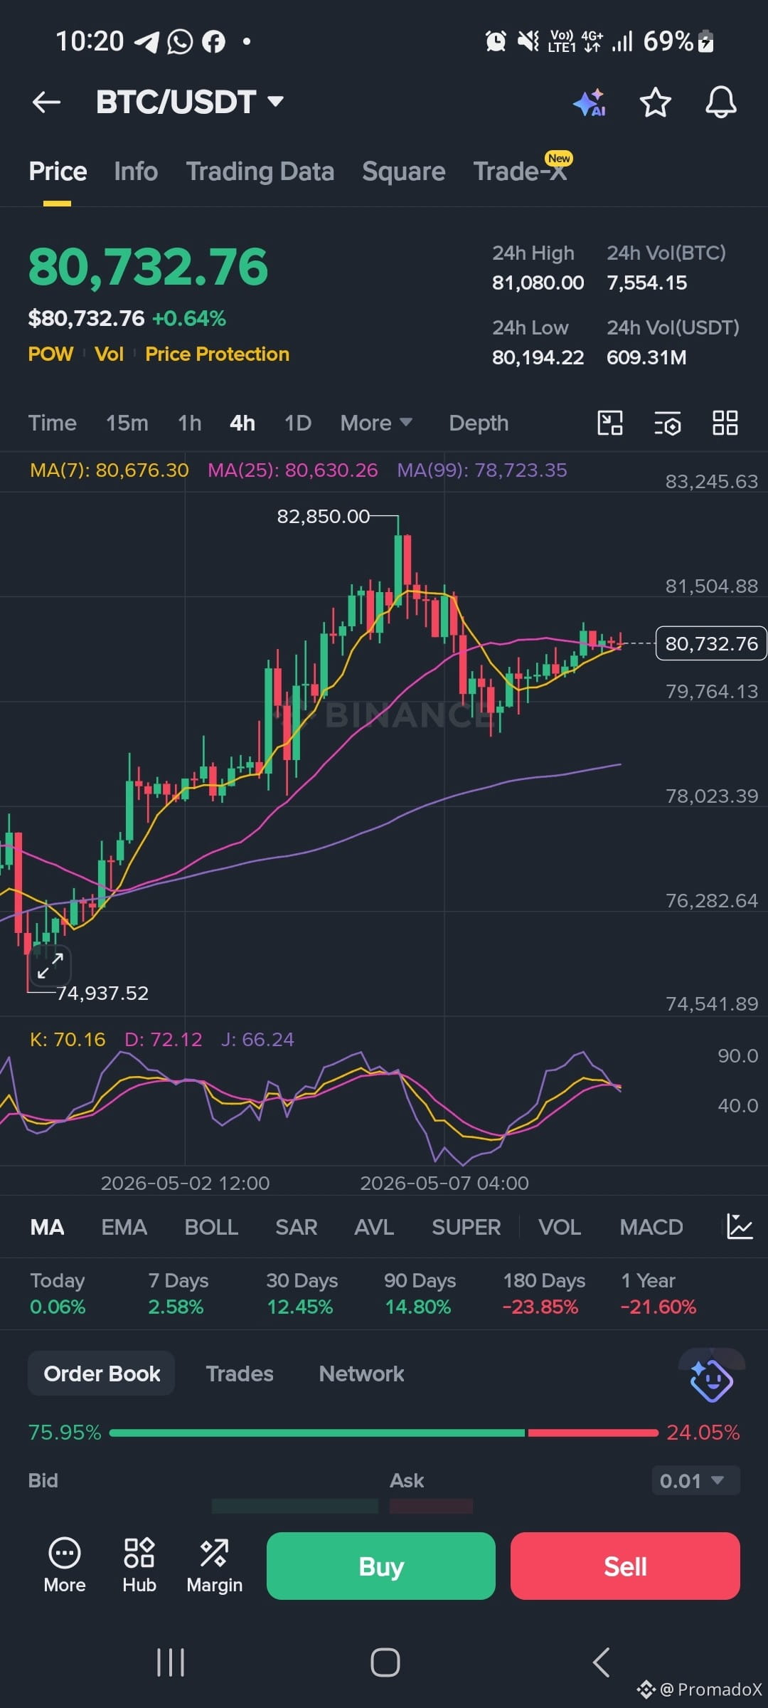Toggle the AVL indicator
Viewport: 768px width, 1708px height.
point(374,1227)
